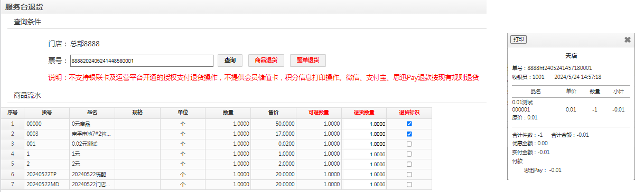Click receipt order number 8888ht2405241457180001

559,68
